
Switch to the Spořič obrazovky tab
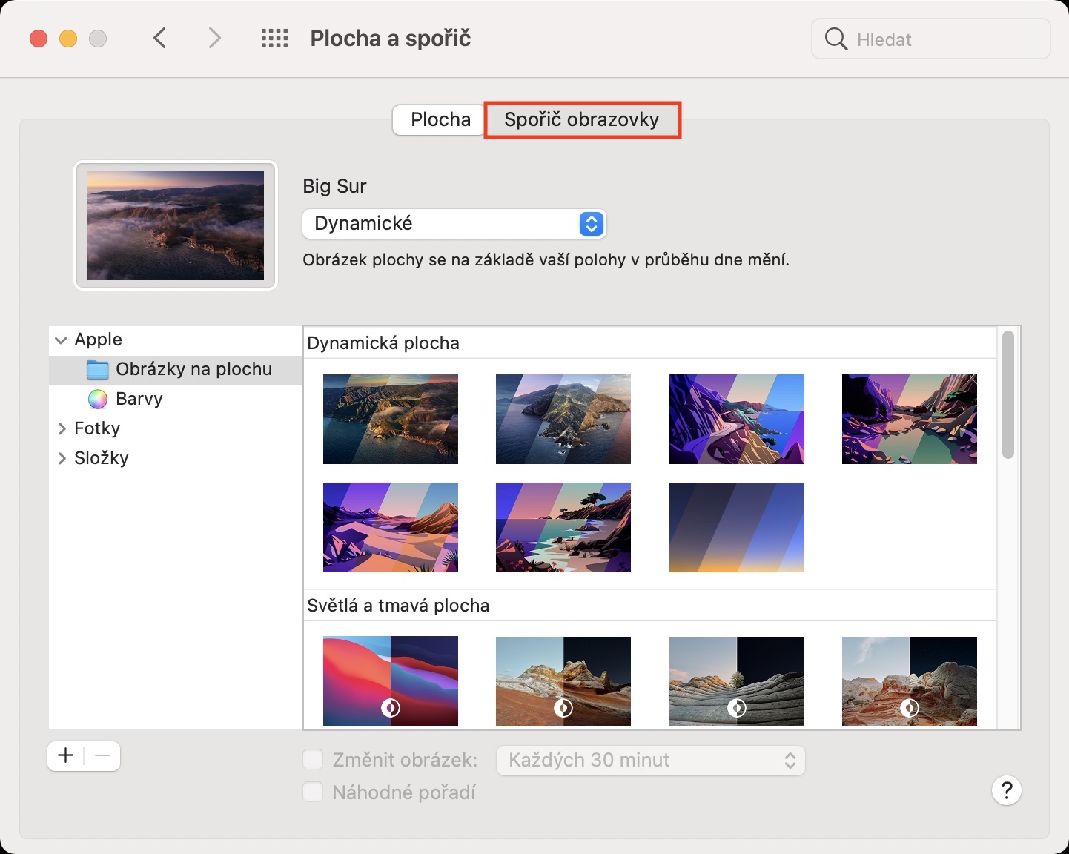(x=582, y=119)
